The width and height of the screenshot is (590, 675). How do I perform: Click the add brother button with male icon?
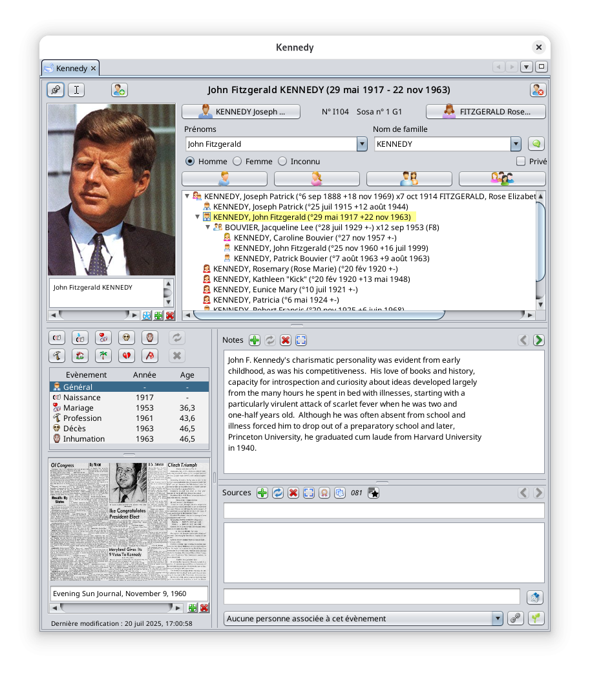pyautogui.click(x=225, y=178)
